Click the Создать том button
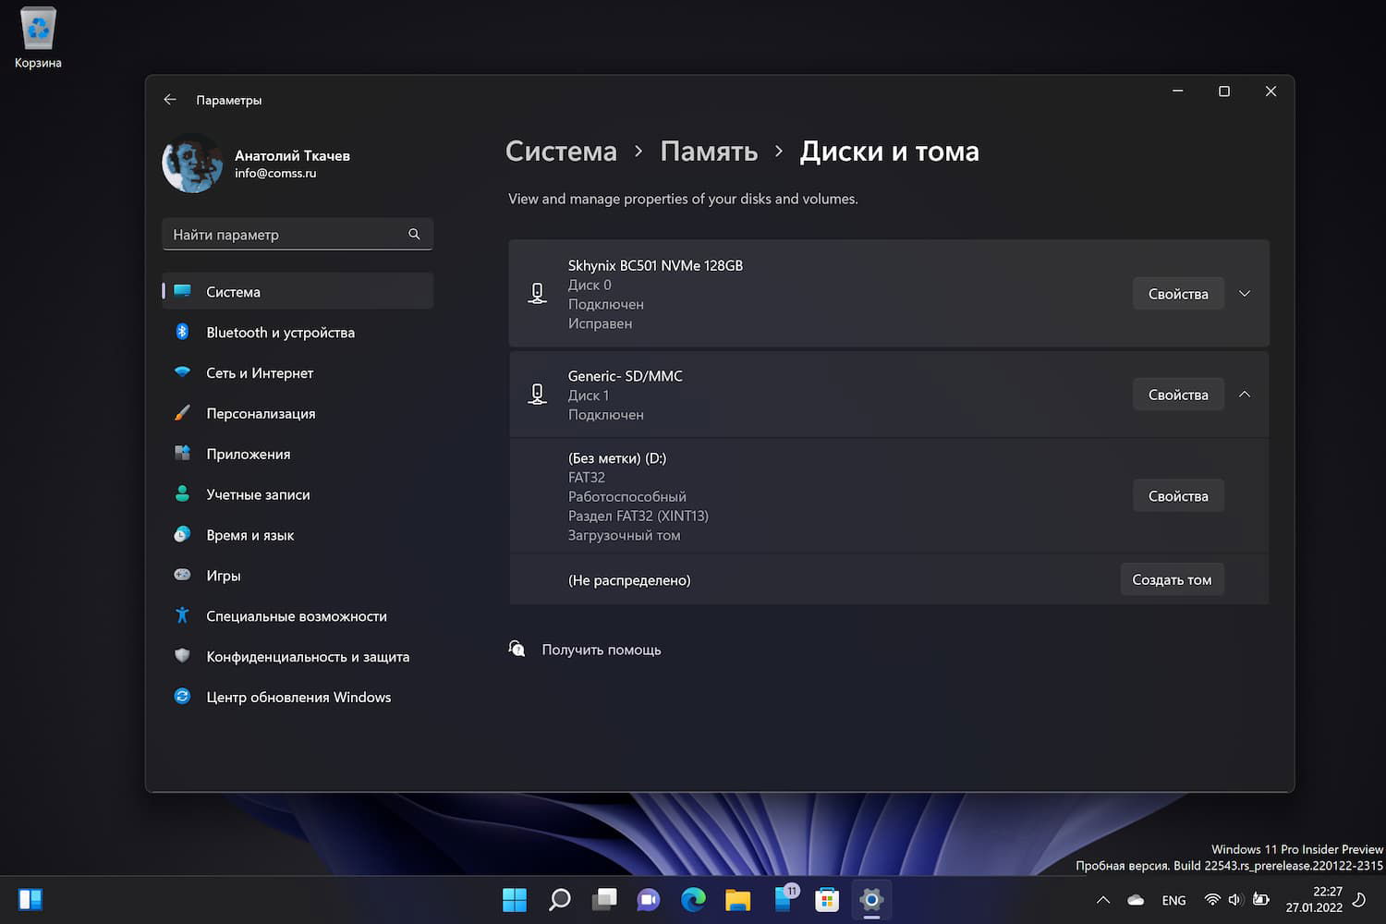This screenshot has width=1386, height=924. pyautogui.click(x=1172, y=579)
